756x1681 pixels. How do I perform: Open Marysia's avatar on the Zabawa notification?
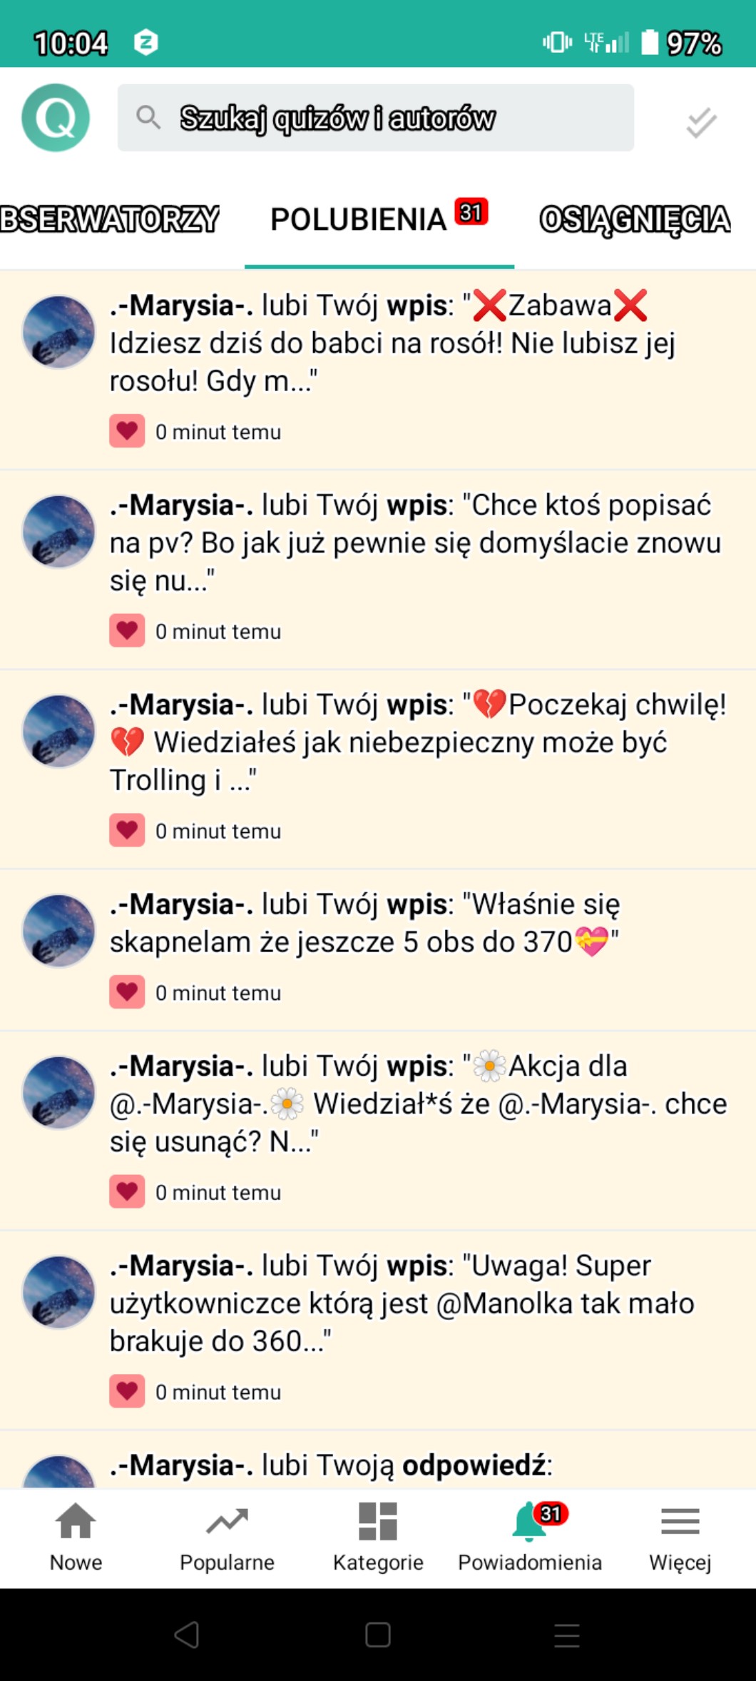pos(58,332)
